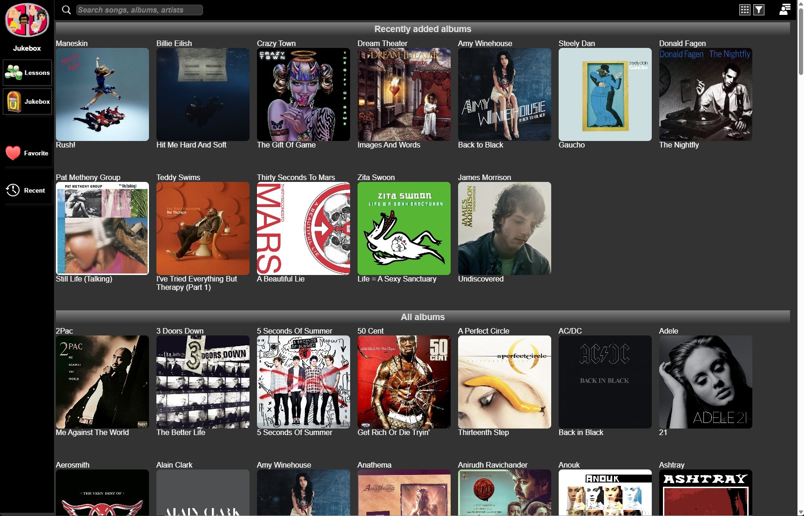Open the user profile menu icon
Screen dimensions: 804x516
point(785,9)
